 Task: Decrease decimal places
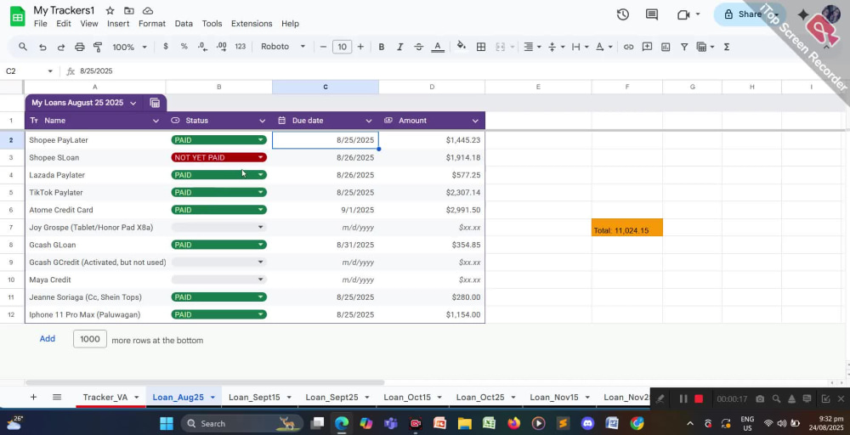(202, 47)
